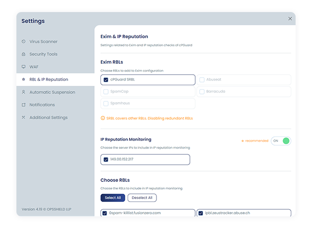Open Additional Settings section

(56, 118)
